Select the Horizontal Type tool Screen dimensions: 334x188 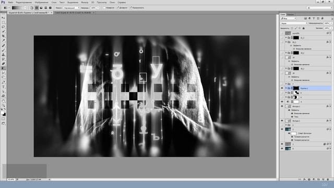(x=3, y=87)
